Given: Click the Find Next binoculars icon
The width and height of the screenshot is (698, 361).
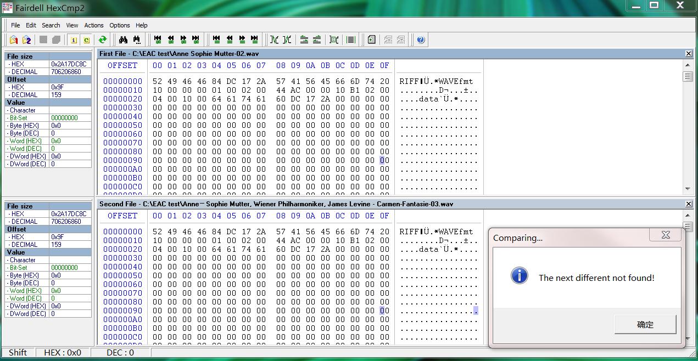Looking at the screenshot, I should [136, 40].
